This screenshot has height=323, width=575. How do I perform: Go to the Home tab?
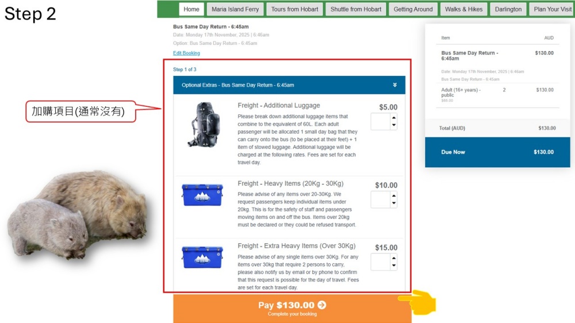[191, 9]
